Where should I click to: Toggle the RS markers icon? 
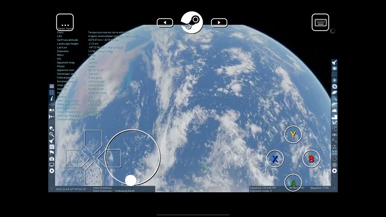tap(334, 147)
